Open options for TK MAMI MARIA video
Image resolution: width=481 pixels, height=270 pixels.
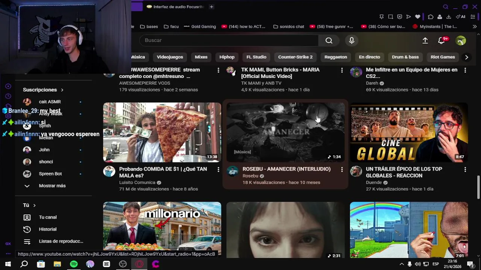tap(342, 70)
